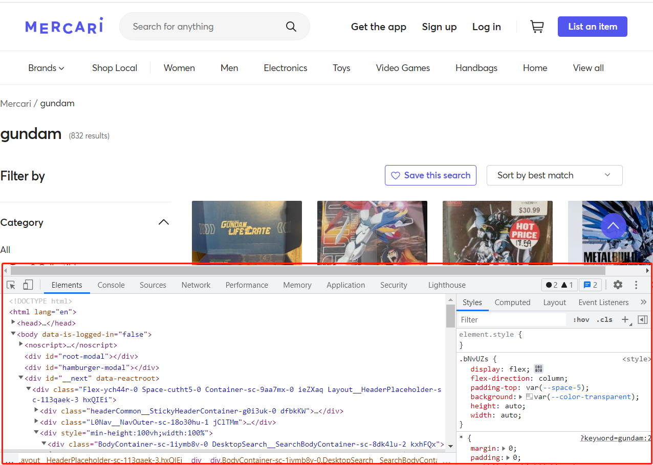Viewport: 653px width, 465px height.
Task: Click the new style rule plus
Action: pos(625,320)
